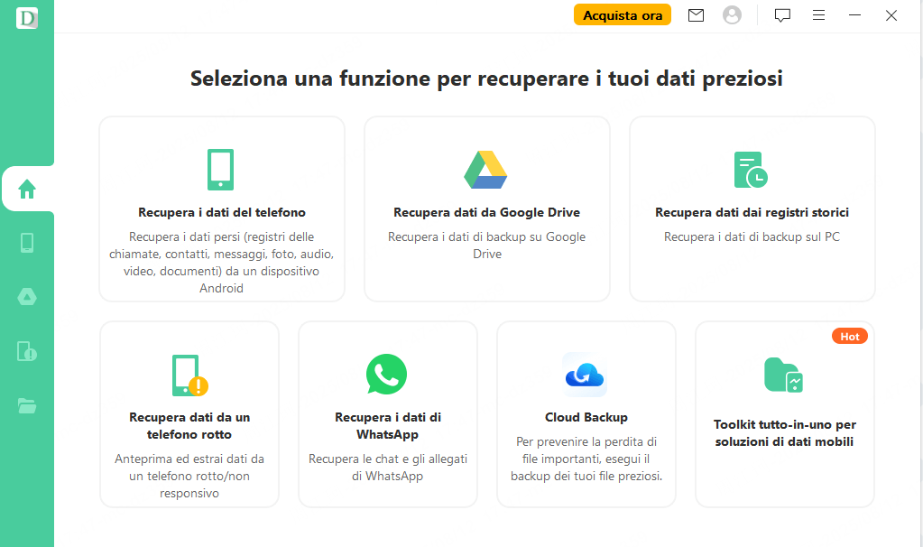Open the user account avatar icon
923x547 pixels.
point(732,15)
